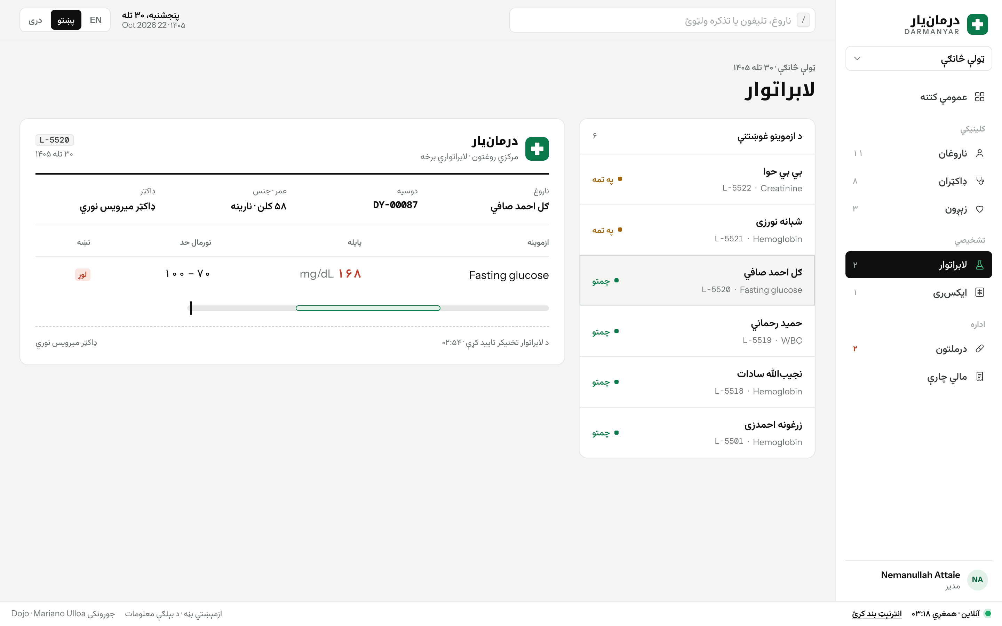Click the لابراتوار flask icon
The width and height of the screenshot is (1002, 626).
[979, 265]
